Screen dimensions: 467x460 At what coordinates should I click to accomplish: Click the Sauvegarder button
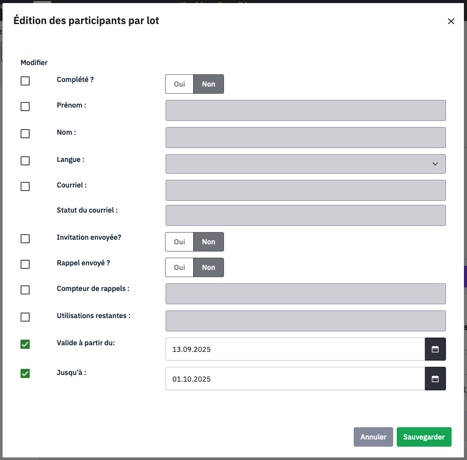click(x=424, y=437)
